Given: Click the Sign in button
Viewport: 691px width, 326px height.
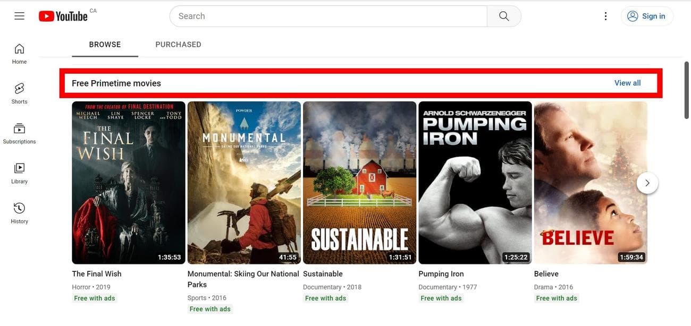Looking at the screenshot, I should pos(646,16).
